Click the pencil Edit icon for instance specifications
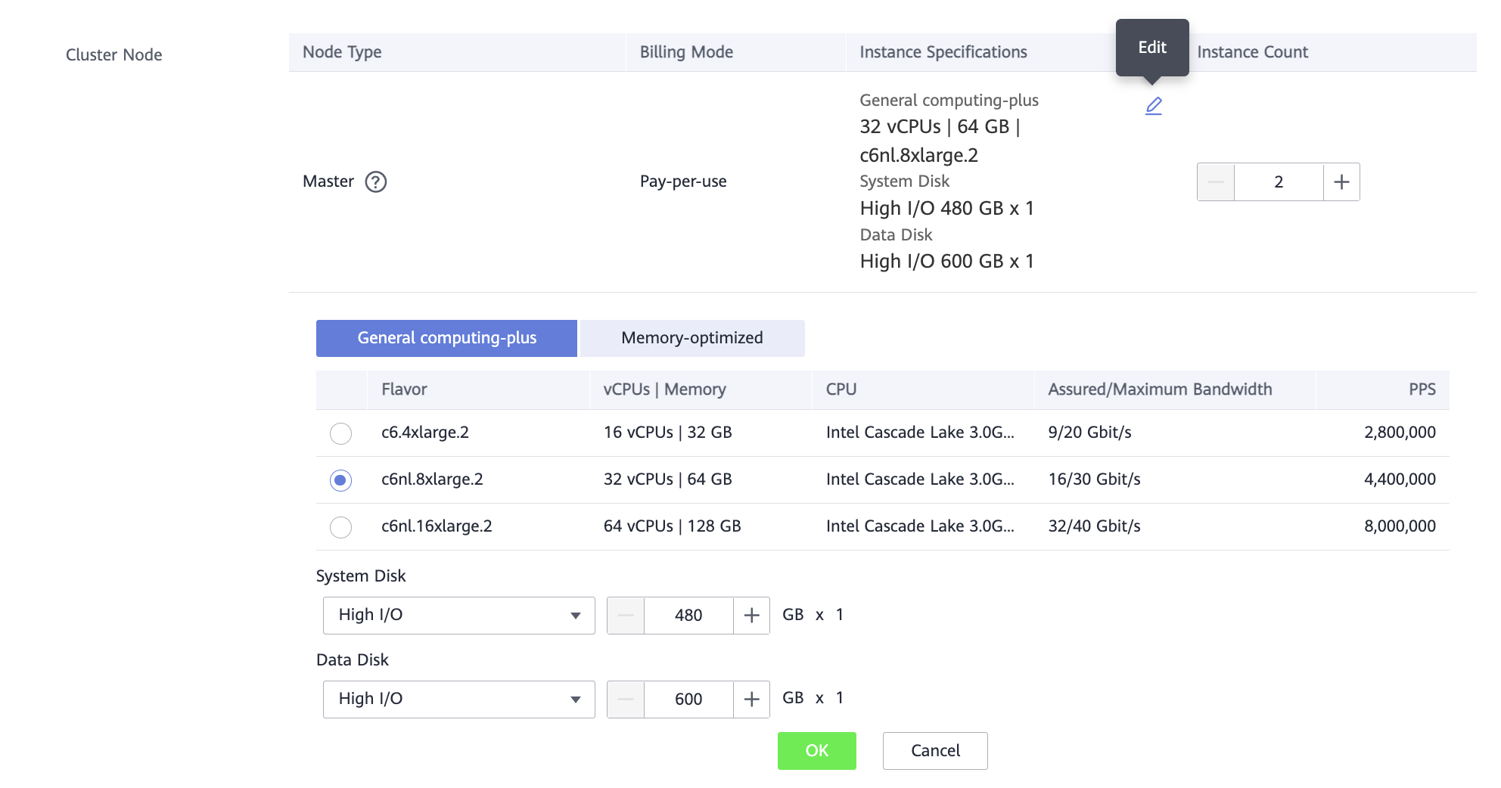The image size is (1501, 788). point(1153,106)
